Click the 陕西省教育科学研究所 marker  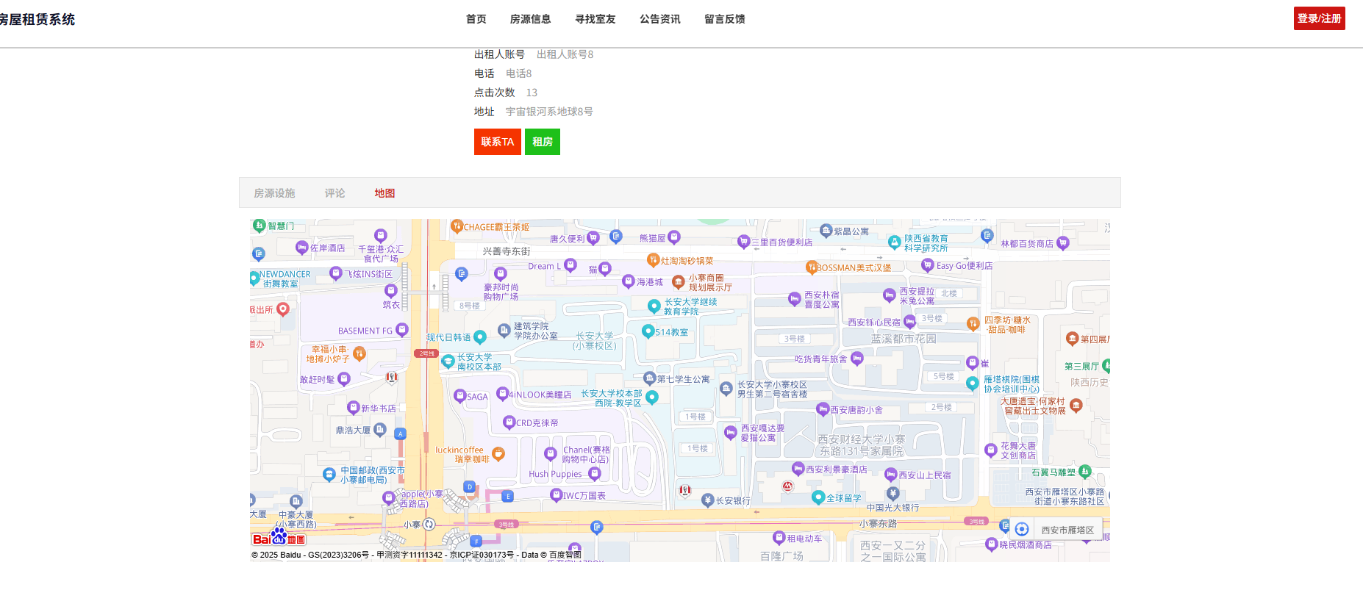click(894, 242)
